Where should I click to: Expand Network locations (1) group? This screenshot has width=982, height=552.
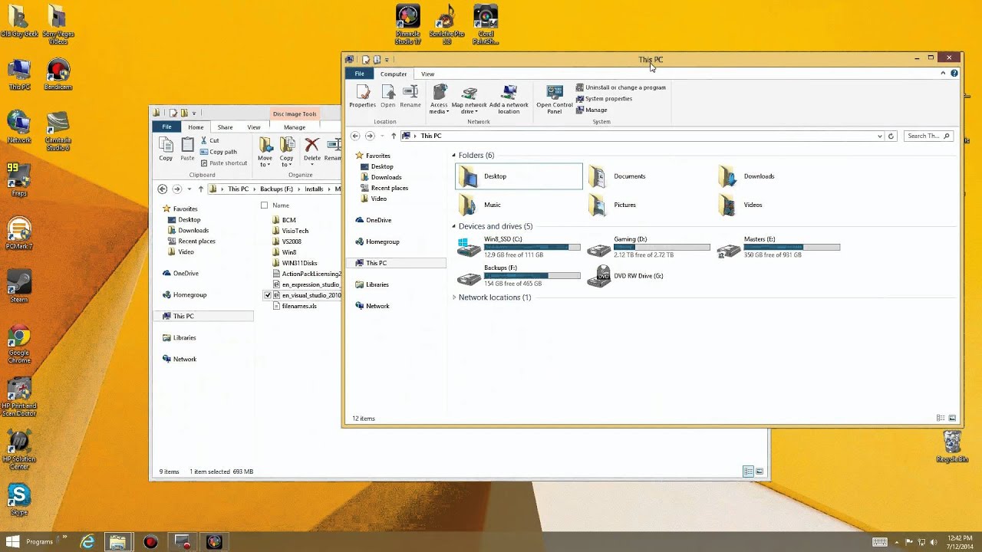point(453,297)
